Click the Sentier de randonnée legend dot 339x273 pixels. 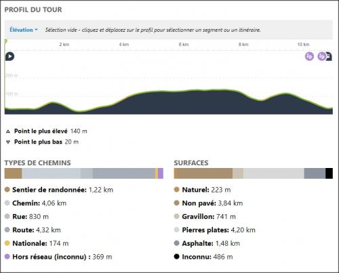click(x=7, y=190)
